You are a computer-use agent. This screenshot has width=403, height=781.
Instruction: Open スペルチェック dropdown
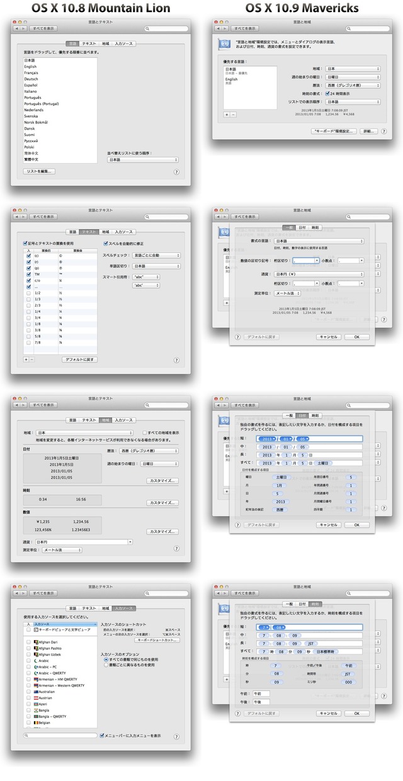click(x=156, y=256)
